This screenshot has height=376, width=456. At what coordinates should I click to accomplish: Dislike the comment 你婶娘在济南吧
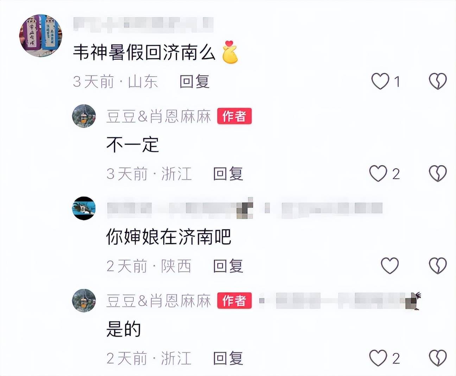(438, 265)
